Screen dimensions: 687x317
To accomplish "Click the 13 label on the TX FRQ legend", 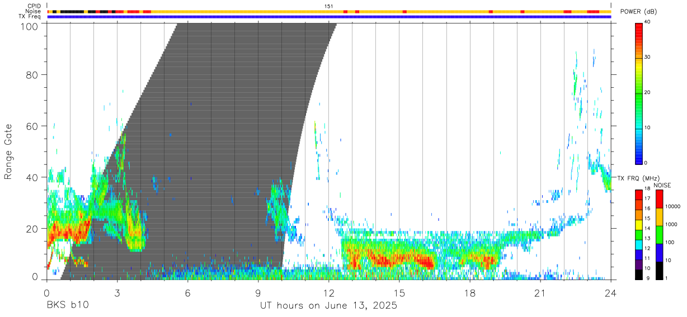I will click(x=648, y=238).
